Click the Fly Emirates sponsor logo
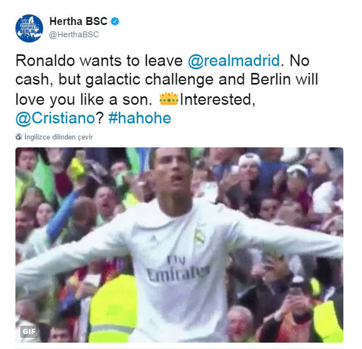 coord(178,270)
